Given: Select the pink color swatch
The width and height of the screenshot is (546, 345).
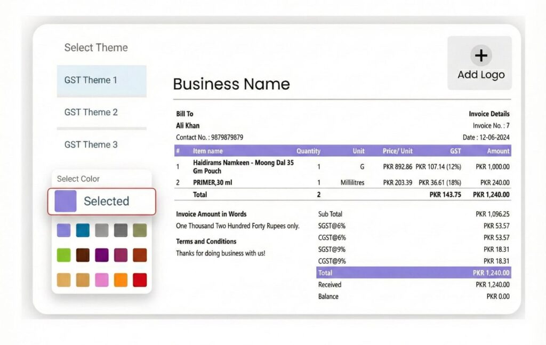Looking at the screenshot, I should click(101, 280).
